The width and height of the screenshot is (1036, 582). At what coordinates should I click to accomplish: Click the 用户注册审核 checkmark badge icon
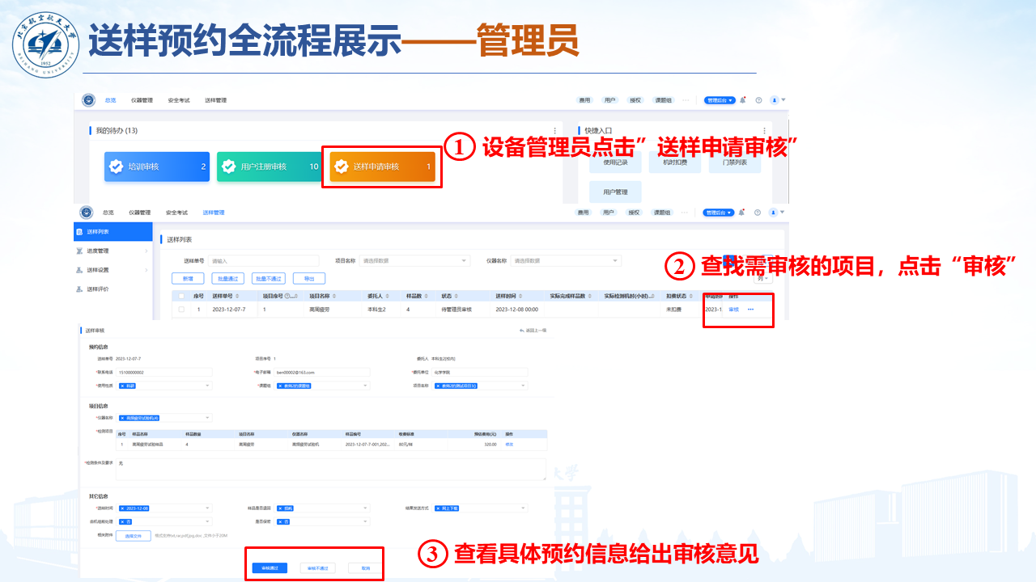click(228, 167)
